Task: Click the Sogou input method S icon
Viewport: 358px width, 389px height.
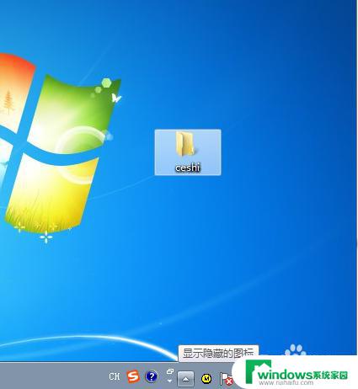Action: pyautogui.click(x=133, y=376)
